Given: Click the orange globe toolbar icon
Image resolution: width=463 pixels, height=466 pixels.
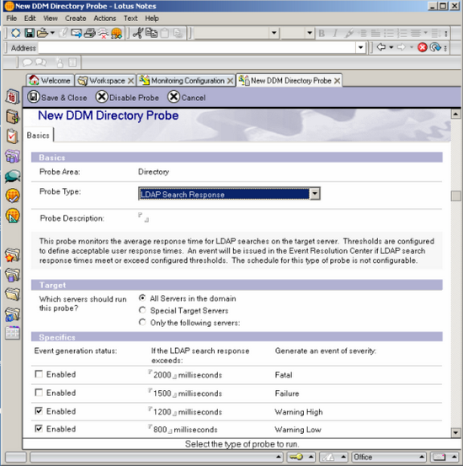Looking at the screenshot, I should tap(117, 33).
